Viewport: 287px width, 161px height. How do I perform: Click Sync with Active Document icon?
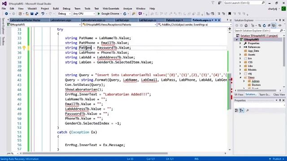coord(260,25)
